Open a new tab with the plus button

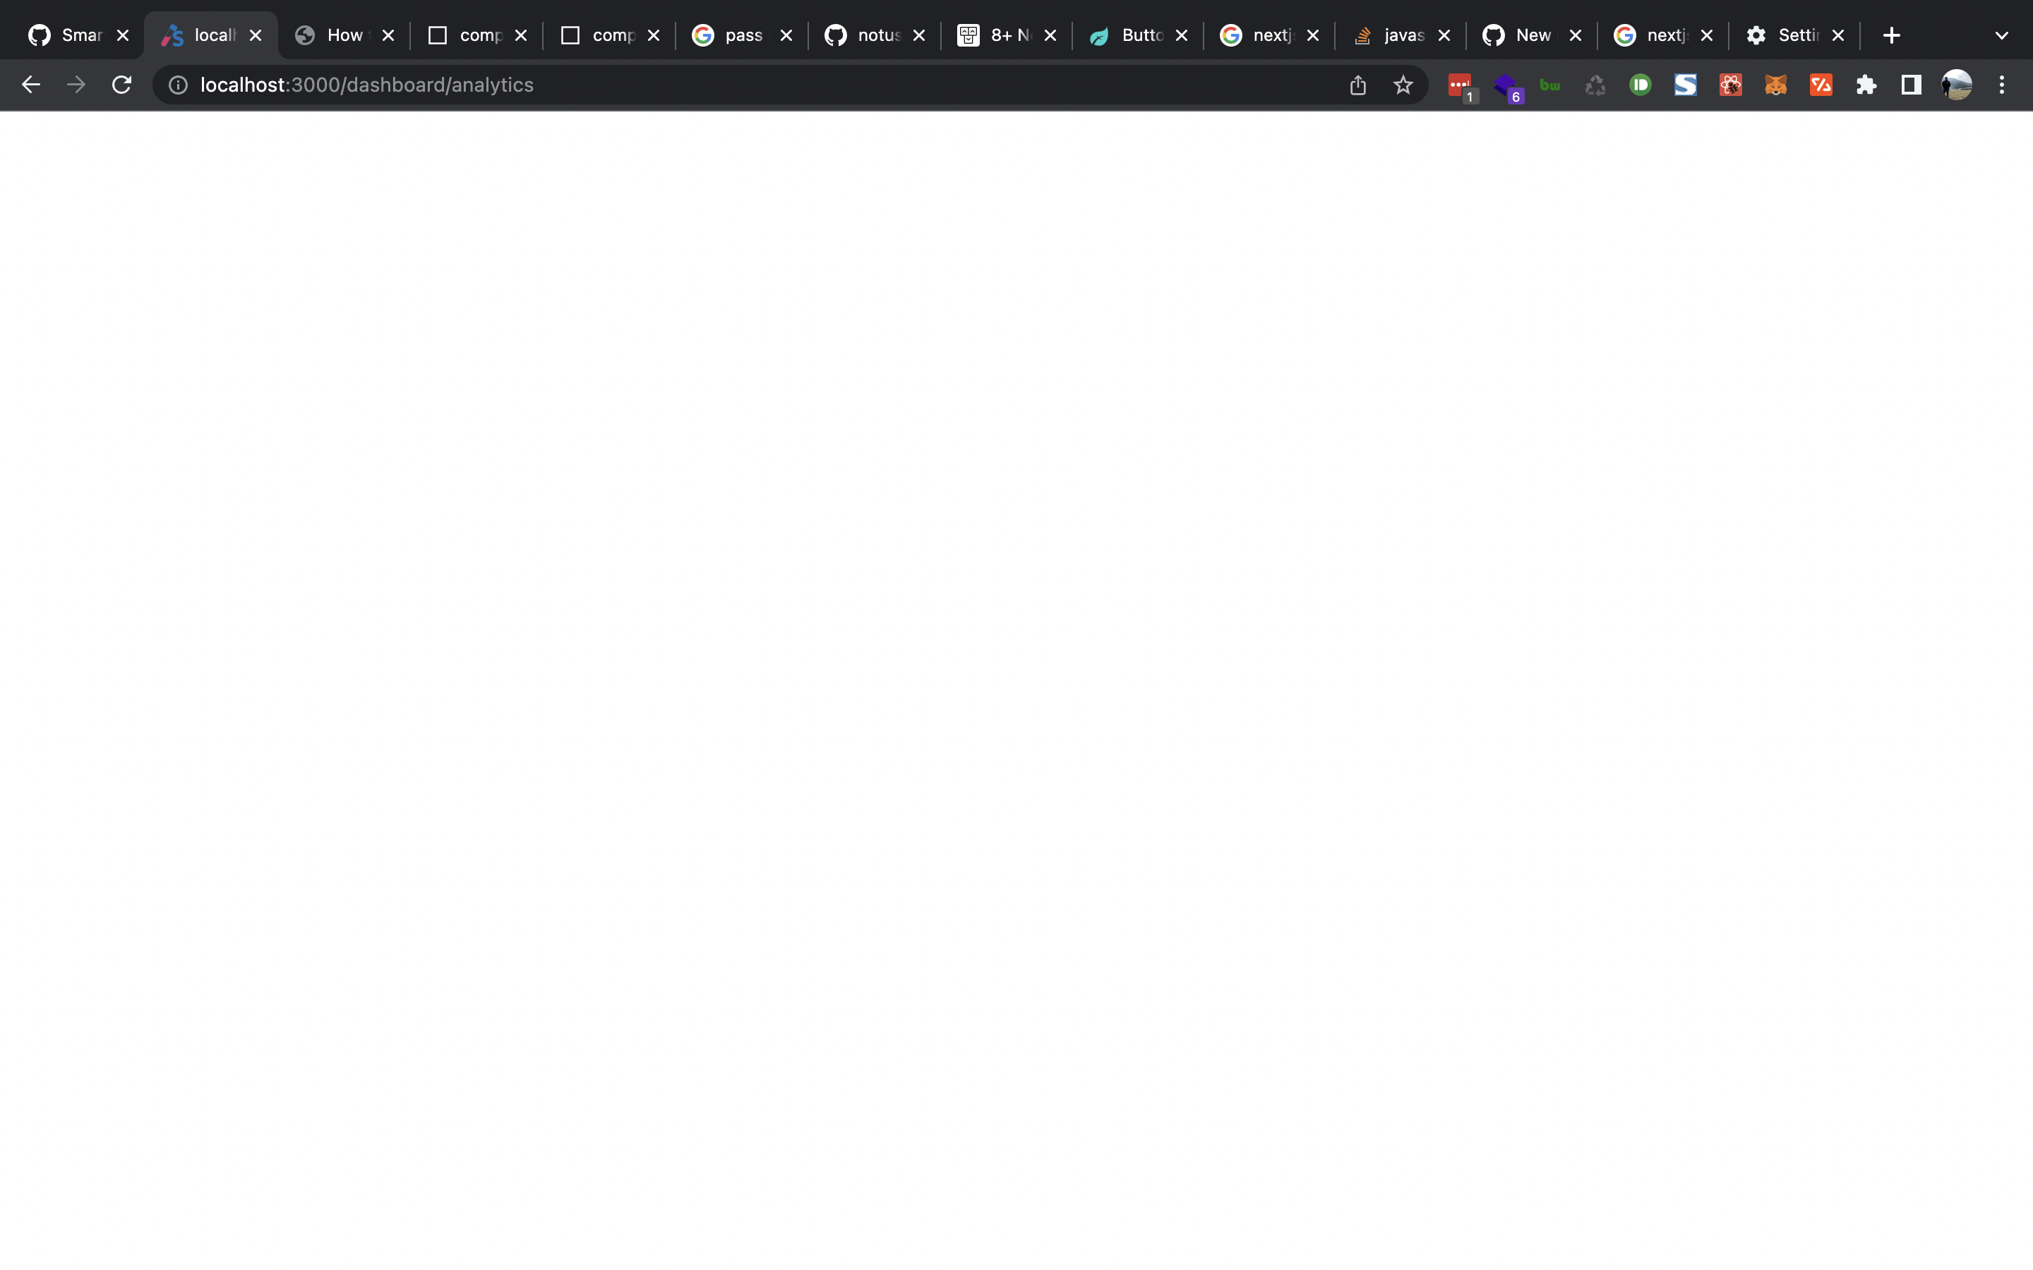click(x=1892, y=35)
